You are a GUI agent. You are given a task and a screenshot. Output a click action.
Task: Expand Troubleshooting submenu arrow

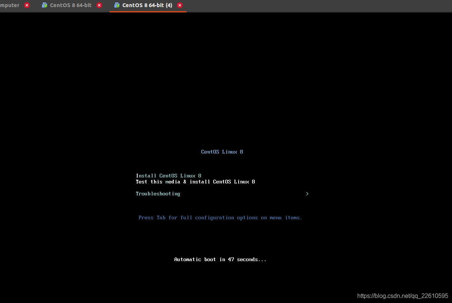[307, 194]
